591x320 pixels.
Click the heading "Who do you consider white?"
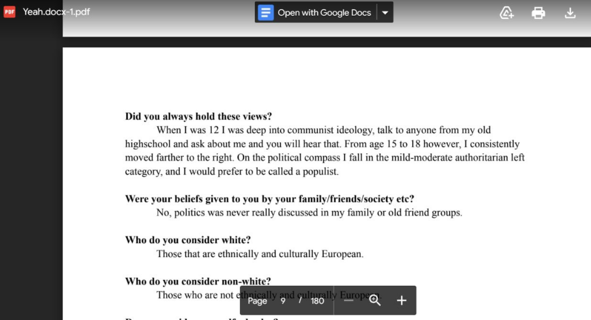pos(188,240)
